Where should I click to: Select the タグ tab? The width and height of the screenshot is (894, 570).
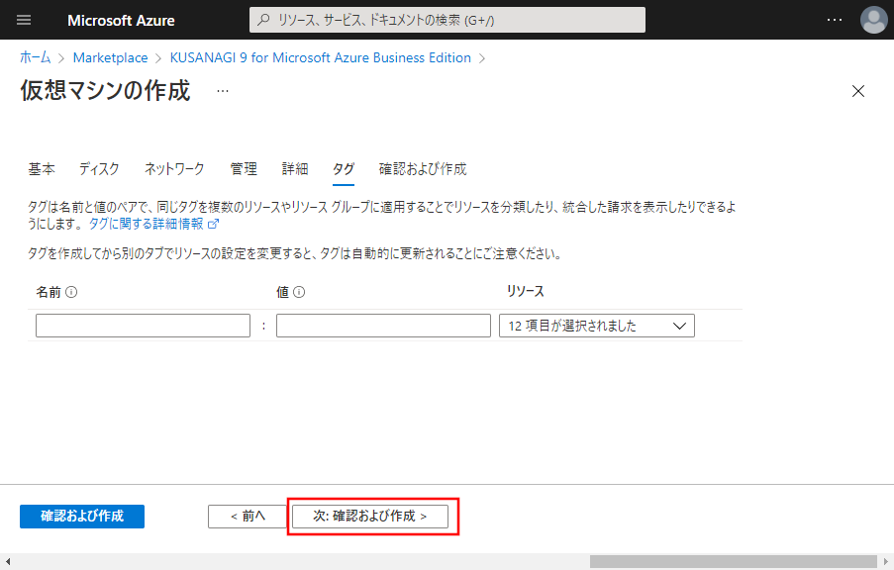[x=344, y=169]
